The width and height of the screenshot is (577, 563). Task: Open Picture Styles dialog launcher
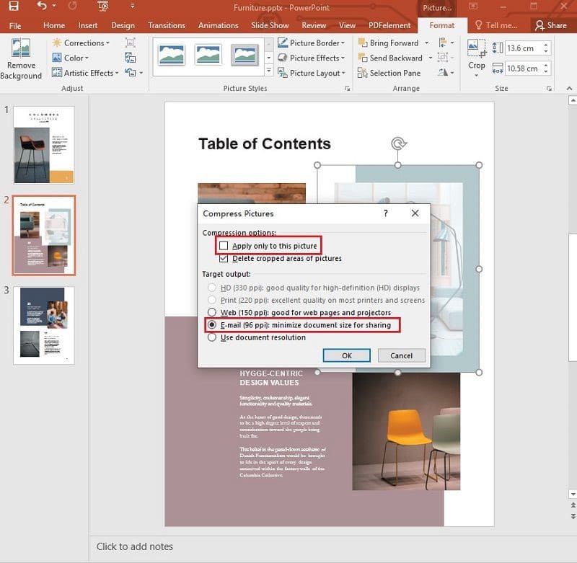pos(347,89)
